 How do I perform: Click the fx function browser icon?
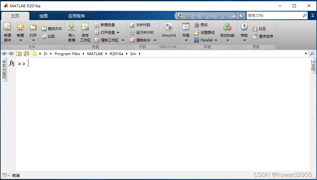12,63
